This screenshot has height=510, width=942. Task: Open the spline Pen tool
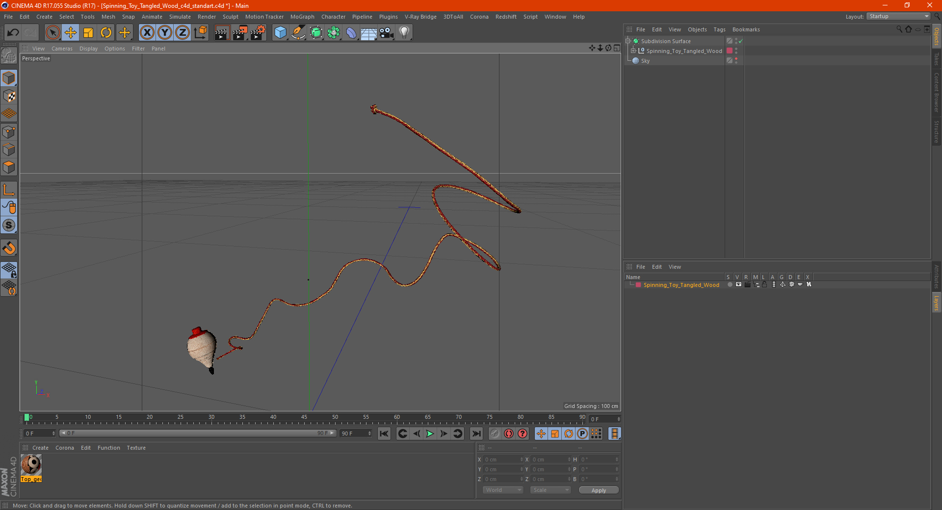[298, 33]
